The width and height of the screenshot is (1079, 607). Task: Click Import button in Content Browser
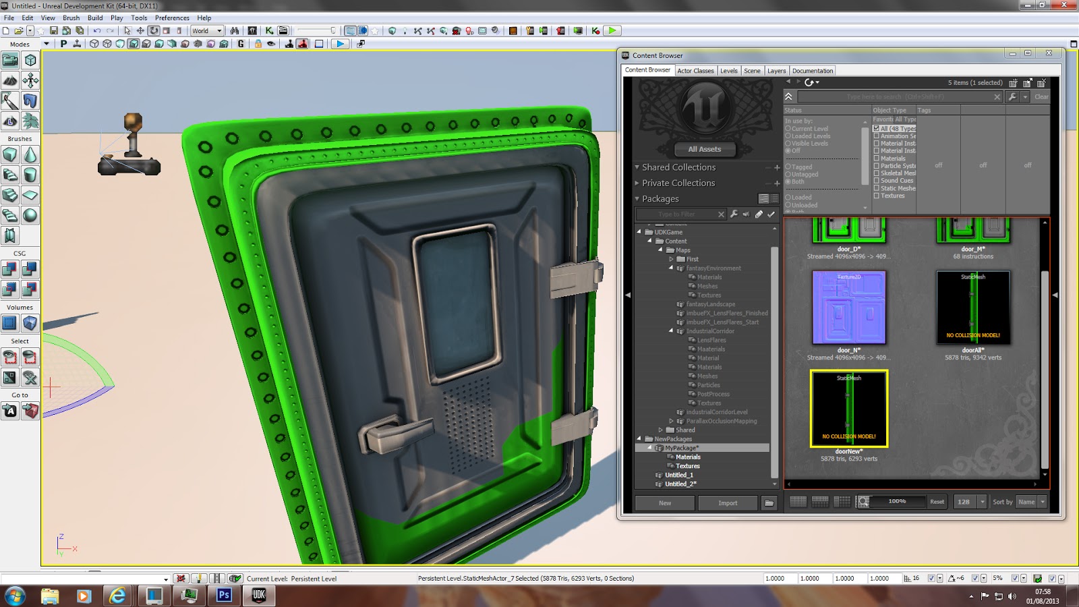tap(728, 503)
